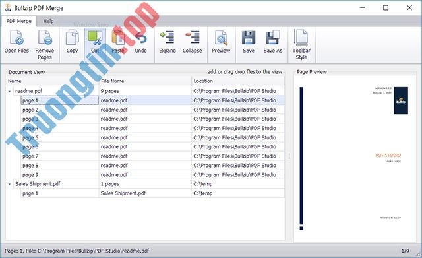Click the Save As icon
This screenshot has width=422, height=258.
273,38
